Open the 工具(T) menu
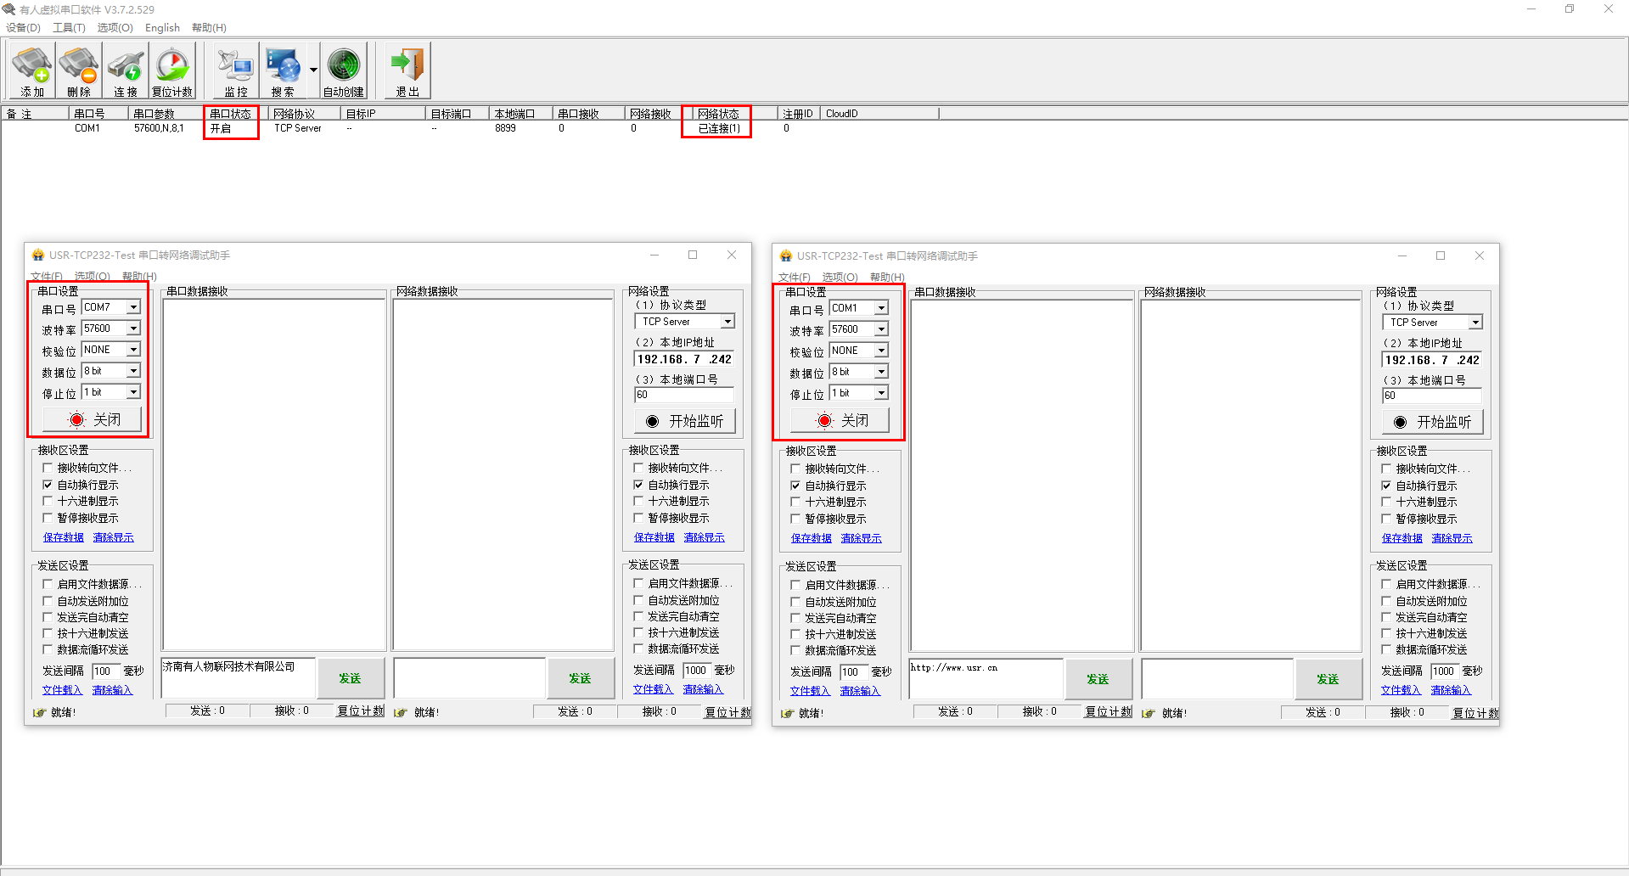The width and height of the screenshot is (1629, 876). point(69,28)
